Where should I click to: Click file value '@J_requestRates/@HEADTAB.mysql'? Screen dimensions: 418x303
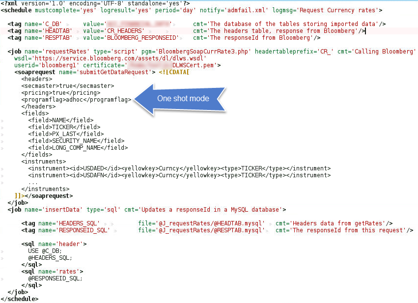click(210, 223)
